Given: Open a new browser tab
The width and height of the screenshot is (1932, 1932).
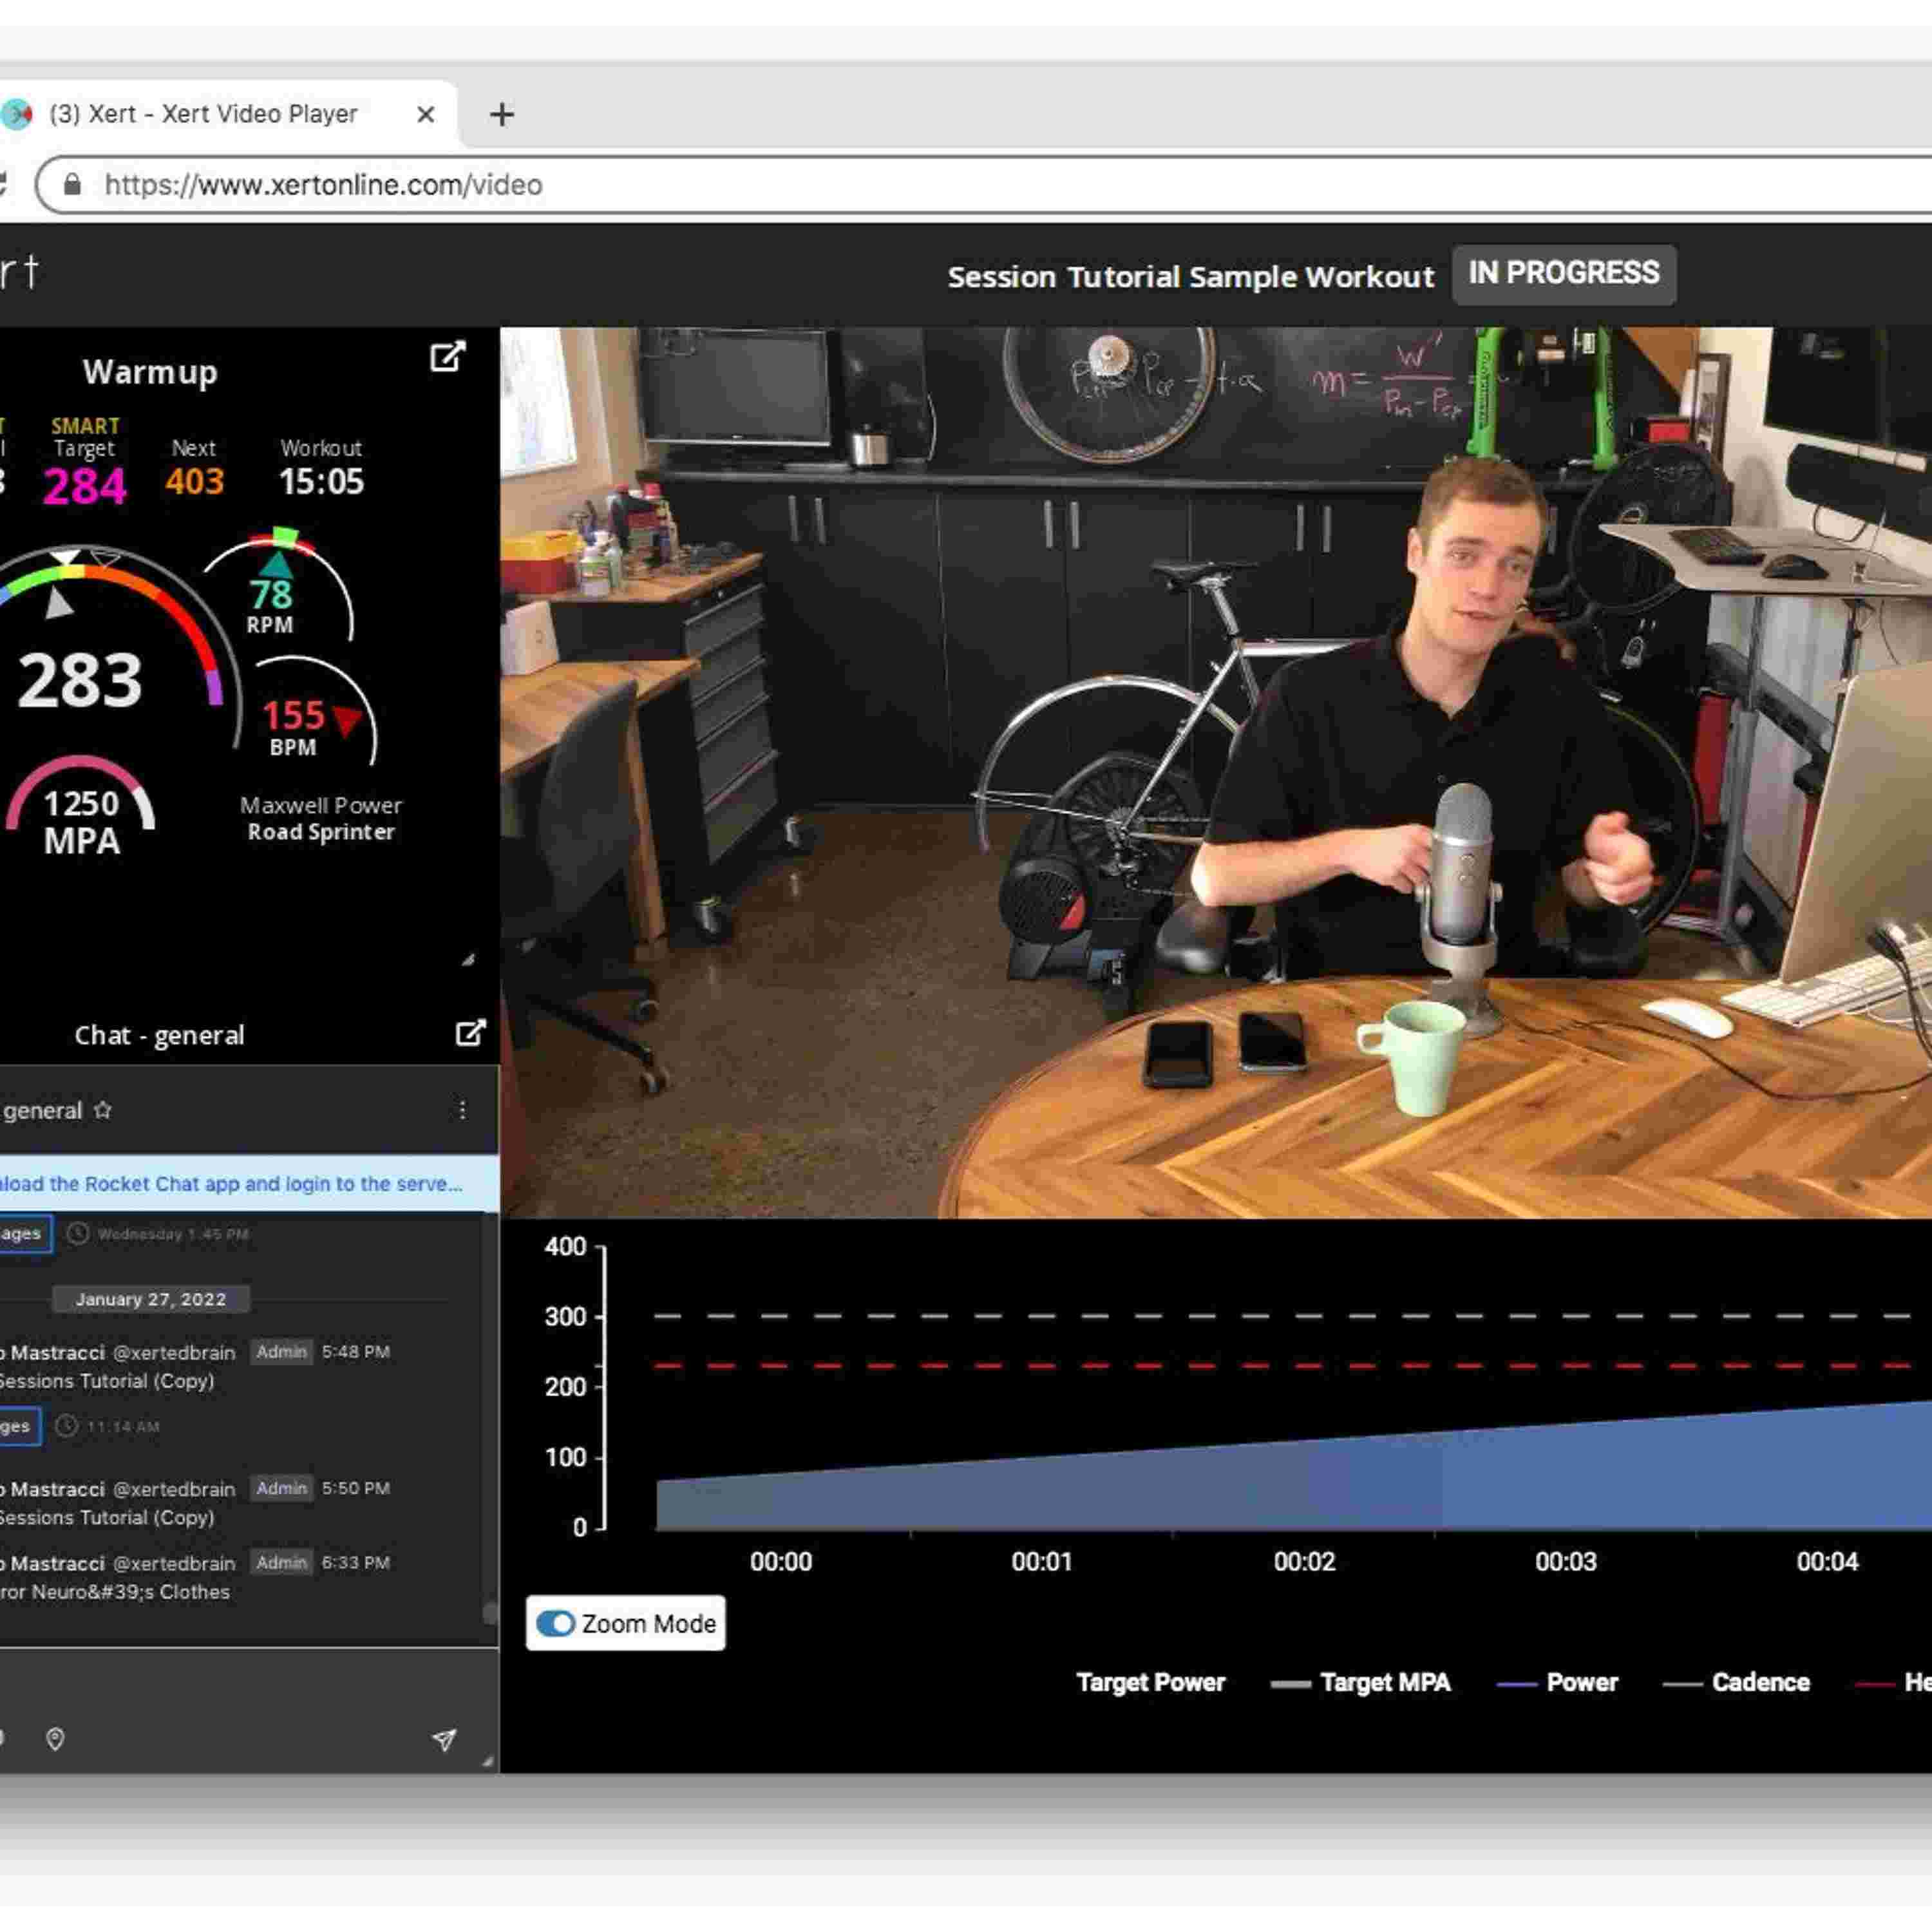Looking at the screenshot, I should pyautogui.click(x=502, y=115).
